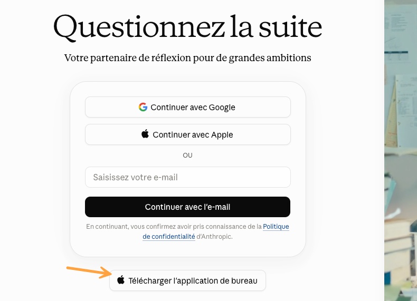Click the OU separator label
Viewport: 417px width, 301px height.
point(187,156)
